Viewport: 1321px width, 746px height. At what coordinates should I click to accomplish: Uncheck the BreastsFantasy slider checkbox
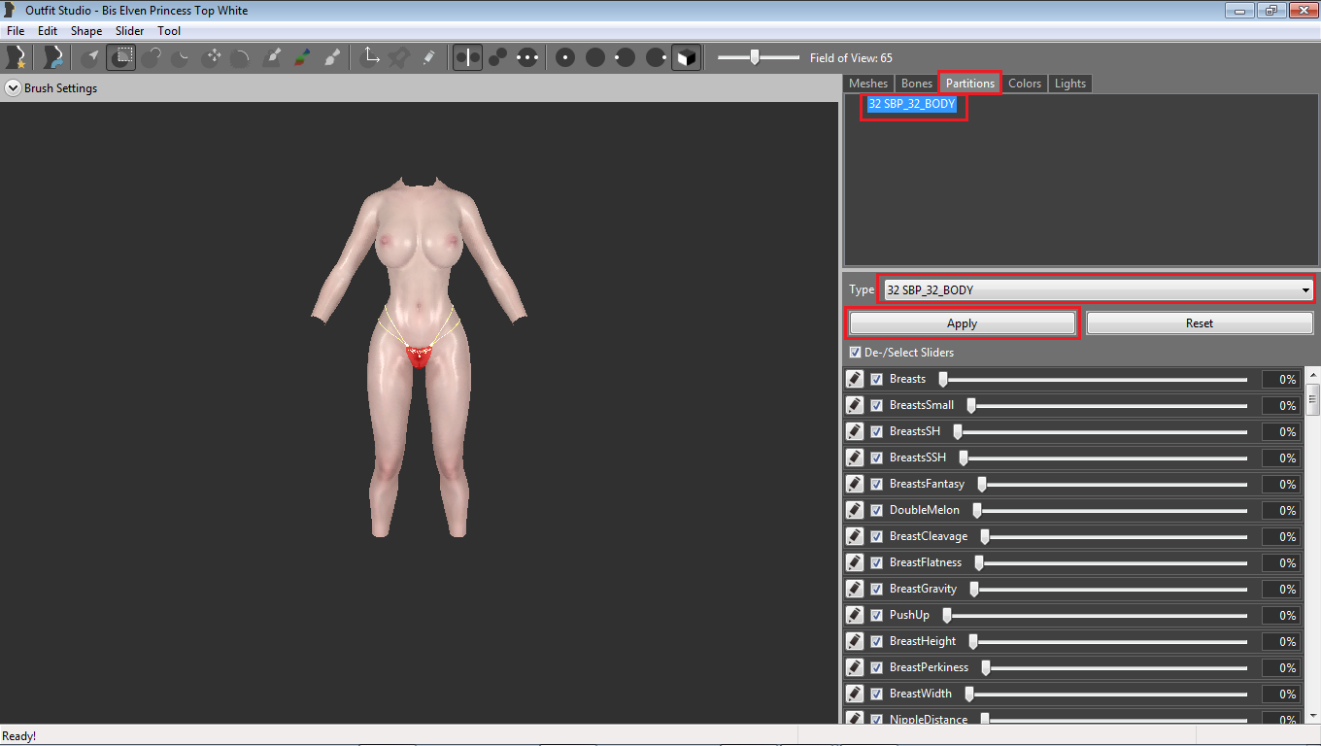[876, 484]
